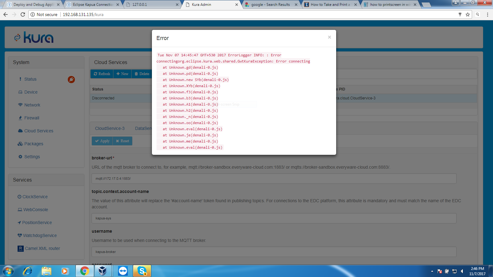This screenshot has width=493, height=277.
Task: Click the broker-url input field
Action: pyautogui.click(x=274, y=179)
